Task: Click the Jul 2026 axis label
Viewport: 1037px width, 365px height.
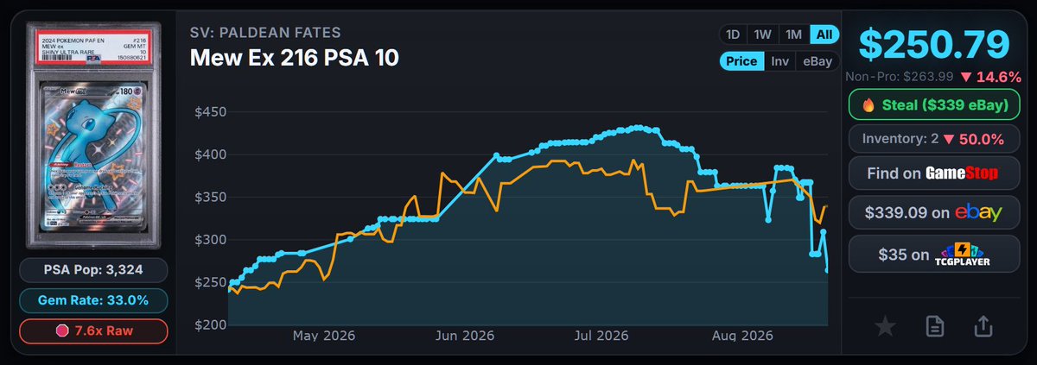Action: pos(601,335)
